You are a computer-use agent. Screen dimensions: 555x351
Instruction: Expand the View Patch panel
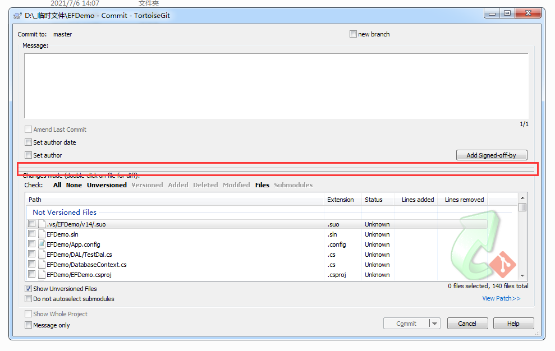coord(501,298)
